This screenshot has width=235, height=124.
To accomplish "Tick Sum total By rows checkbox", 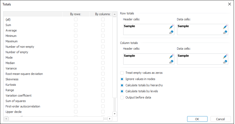I will click(76, 25).
